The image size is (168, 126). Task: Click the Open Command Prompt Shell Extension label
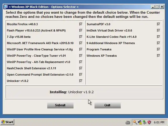(x=40, y=75)
